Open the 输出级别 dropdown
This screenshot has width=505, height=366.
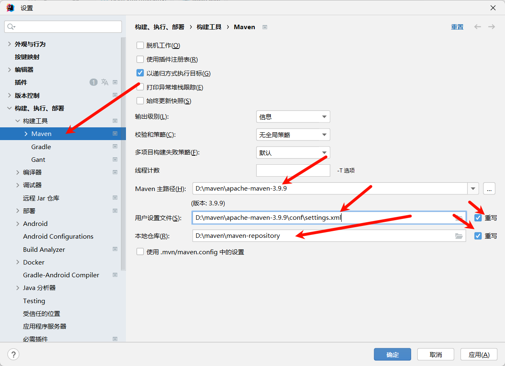pos(293,117)
